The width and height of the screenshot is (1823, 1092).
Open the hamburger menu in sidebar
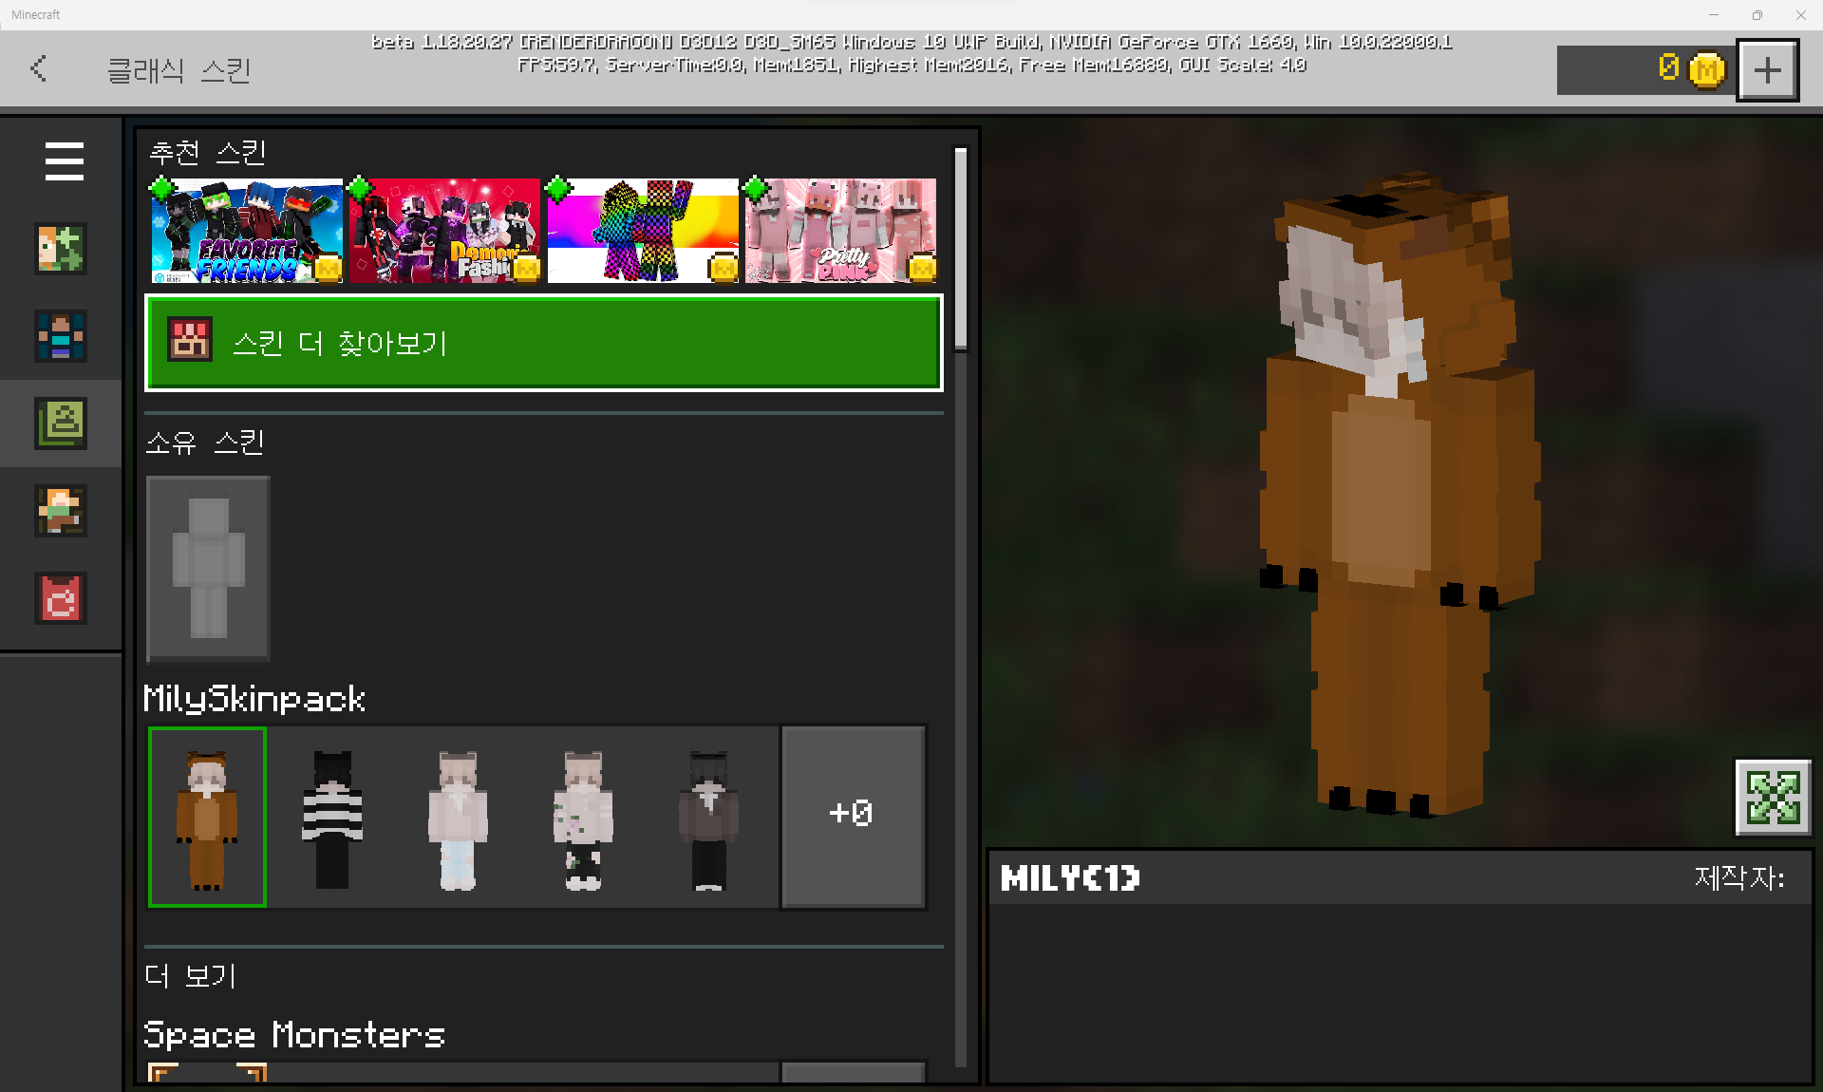click(64, 161)
